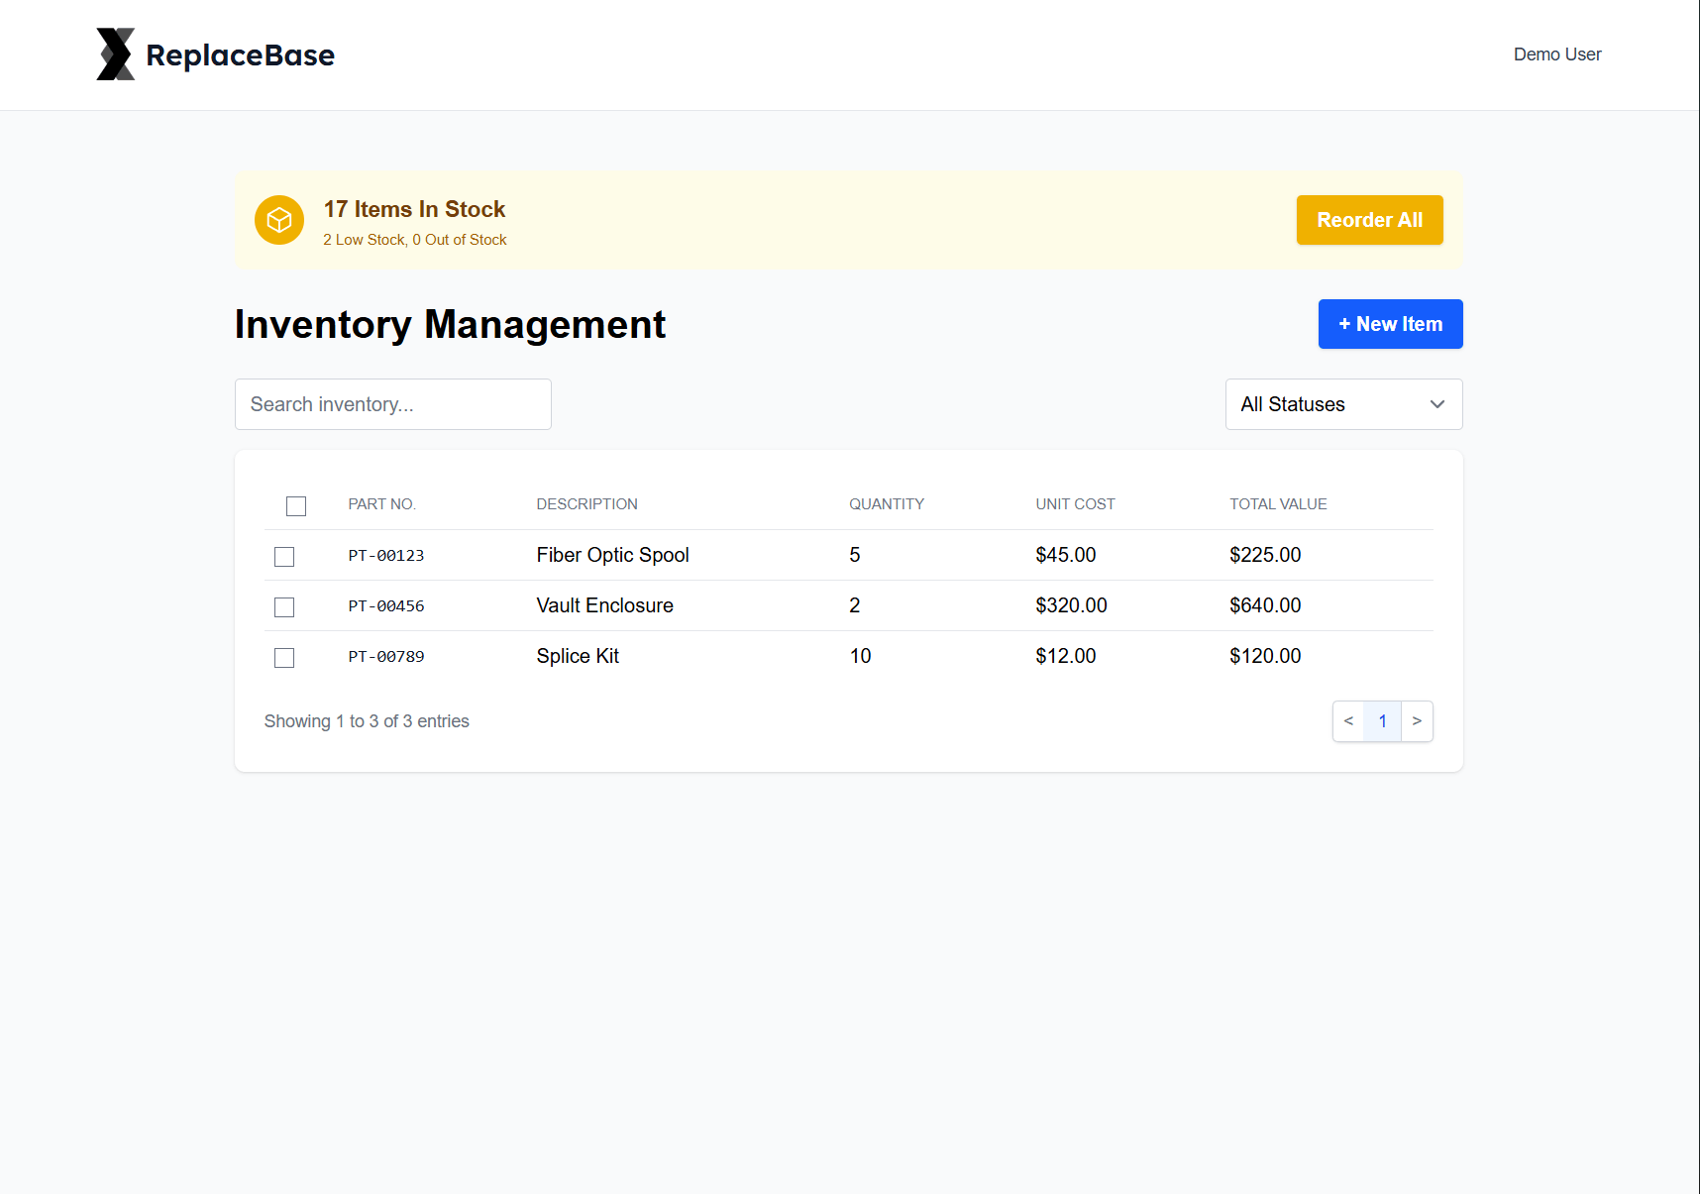This screenshot has width=1700, height=1194.
Task: Click the Fiber Optic Spool description
Action: [x=612, y=555]
